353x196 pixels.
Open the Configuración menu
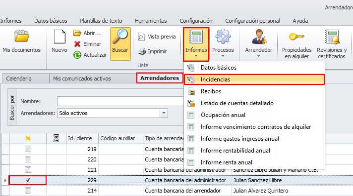coord(196,21)
